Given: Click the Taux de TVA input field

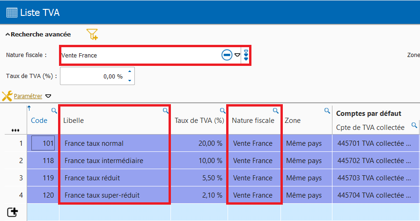Looking at the screenshot, I should click(94, 76).
